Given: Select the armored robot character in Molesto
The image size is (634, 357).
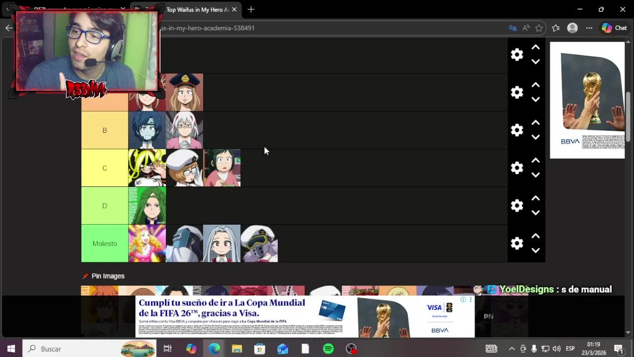Looking at the screenshot, I should [184, 243].
